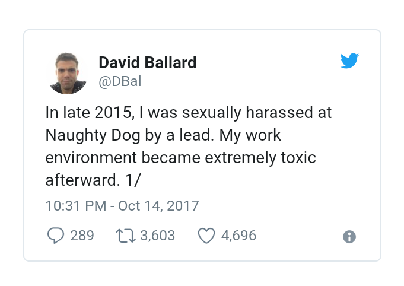
Task: Click the Oct 14, 2017 date
Action: (x=158, y=206)
